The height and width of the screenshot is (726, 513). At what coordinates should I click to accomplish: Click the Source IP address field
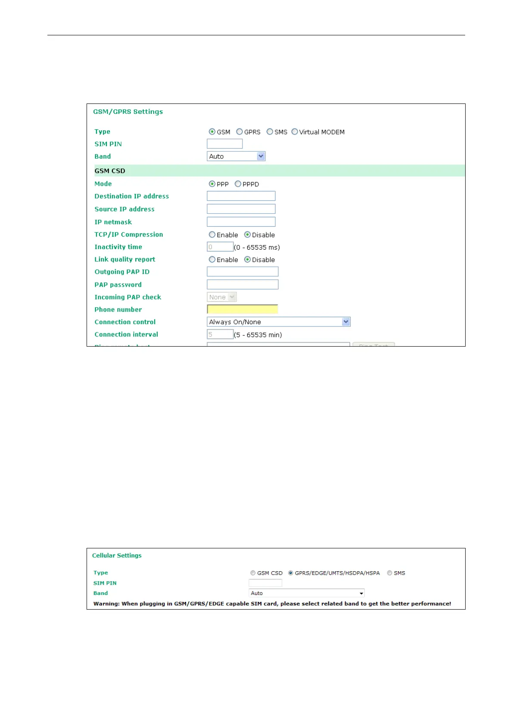tap(241, 209)
